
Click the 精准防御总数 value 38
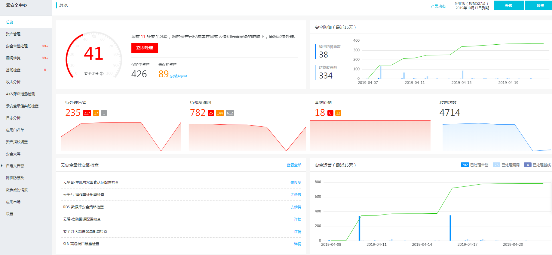pos(324,55)
